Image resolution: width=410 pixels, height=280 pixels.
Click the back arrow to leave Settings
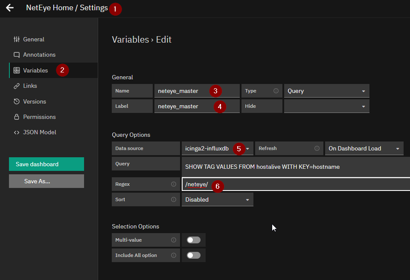tap(10, 8)
